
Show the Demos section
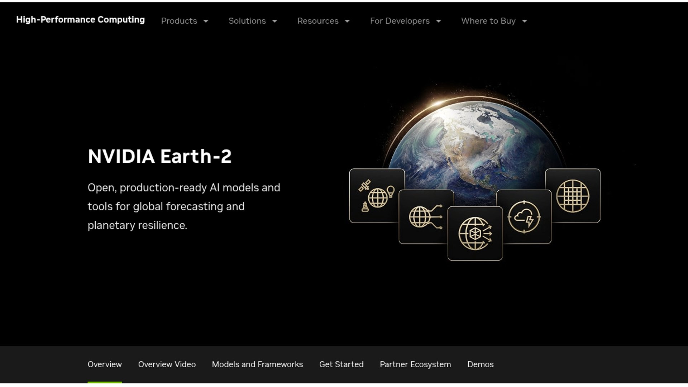(480, 364)
